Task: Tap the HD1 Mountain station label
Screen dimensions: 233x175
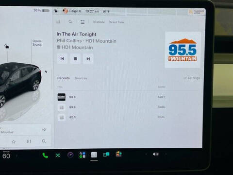Action: pos(75,47)
